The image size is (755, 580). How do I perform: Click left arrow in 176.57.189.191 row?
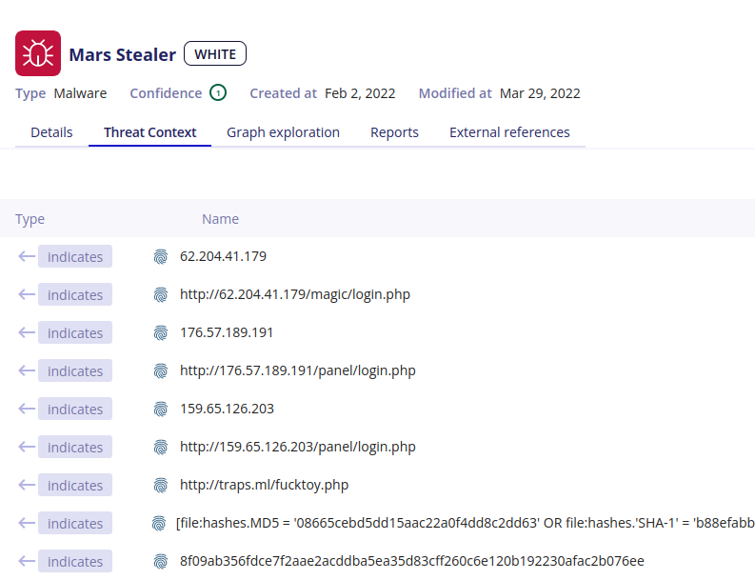pyautogui.click(x=27, y=332)
